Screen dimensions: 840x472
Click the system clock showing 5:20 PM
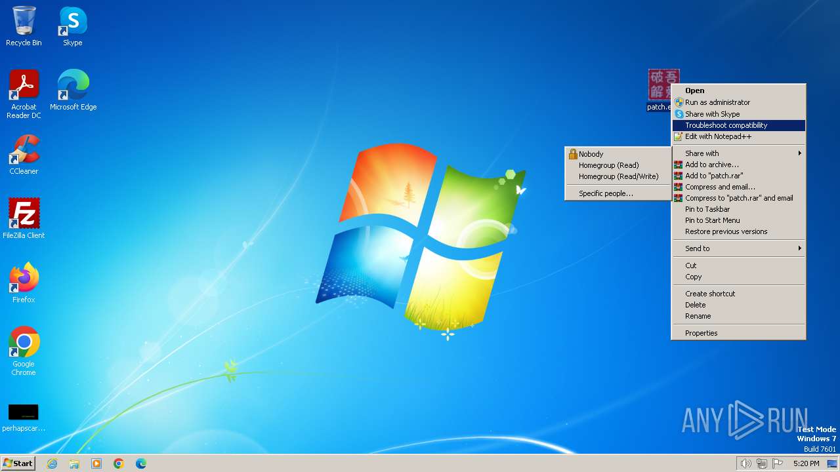pos(806,463)
